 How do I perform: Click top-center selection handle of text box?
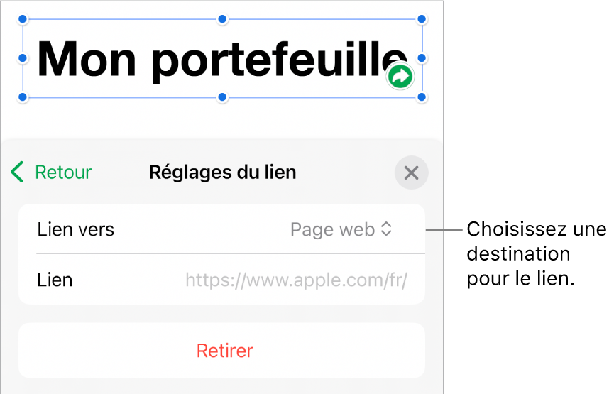point(222,19)
